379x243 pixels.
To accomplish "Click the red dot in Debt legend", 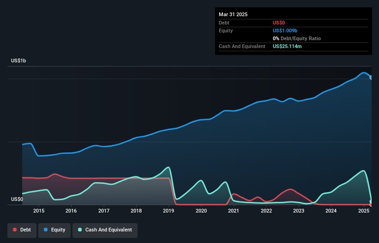I will click(x=15, y=230).
